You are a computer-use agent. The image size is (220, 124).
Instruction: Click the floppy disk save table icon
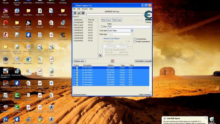coord(83,13)
